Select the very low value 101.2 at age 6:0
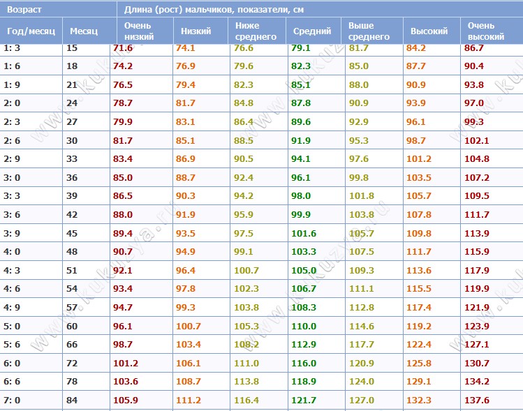The height and width of the screenshot is (411, 523). [126, 363]
